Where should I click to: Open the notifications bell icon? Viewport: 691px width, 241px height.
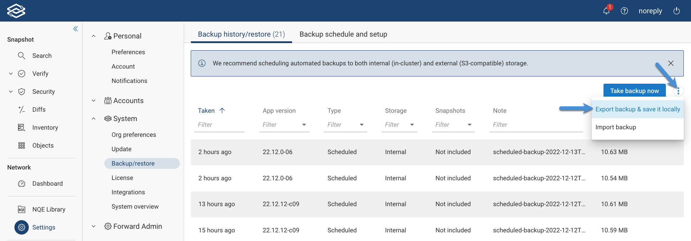pyautogui.click(x=606, y=11)
